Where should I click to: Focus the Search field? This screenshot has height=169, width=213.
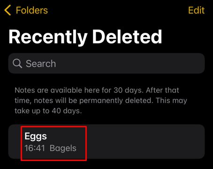pos(106,63)
